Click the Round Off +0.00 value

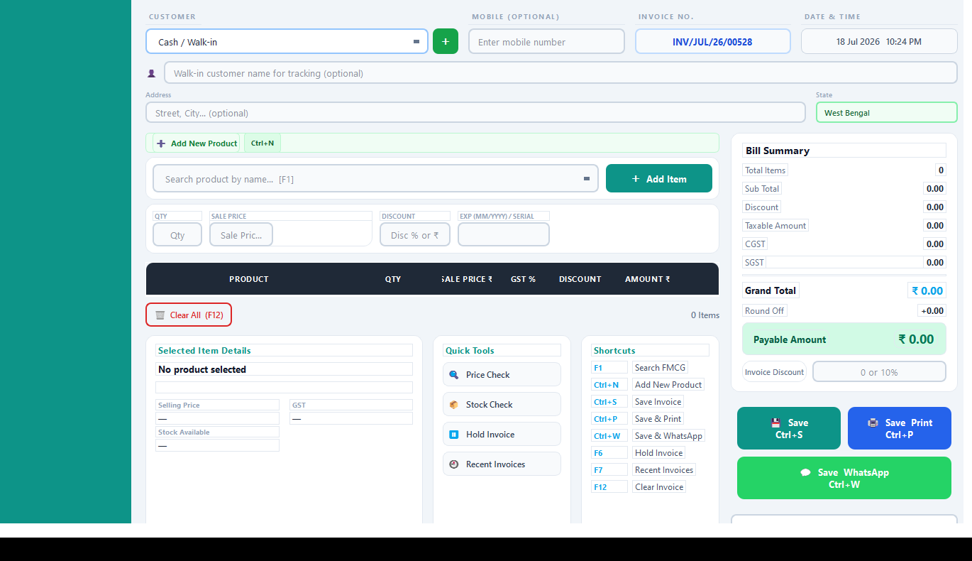click(x=932, y=310)
